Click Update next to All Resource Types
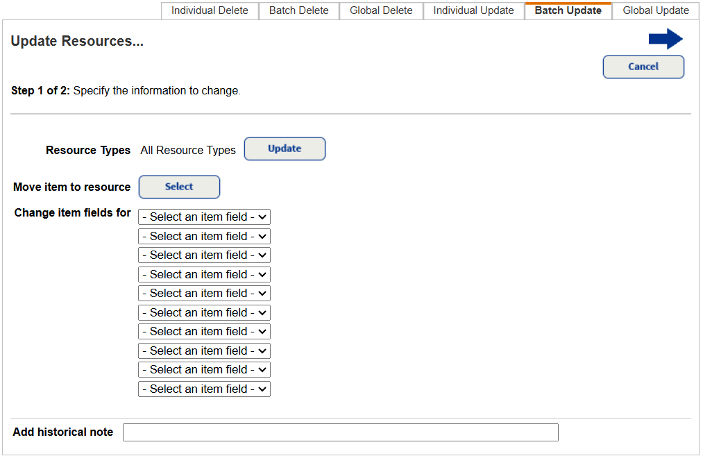Screen dimensions: 703x456 coord(285,149)
